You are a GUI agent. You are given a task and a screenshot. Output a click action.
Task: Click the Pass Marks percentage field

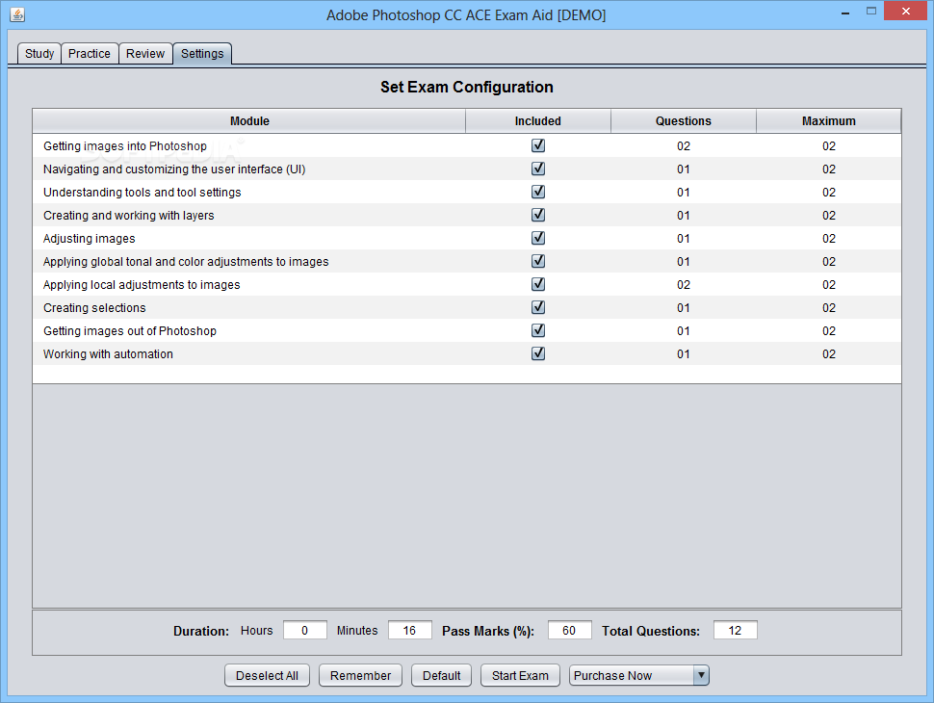pyautogui.click(x=569, y=631)
